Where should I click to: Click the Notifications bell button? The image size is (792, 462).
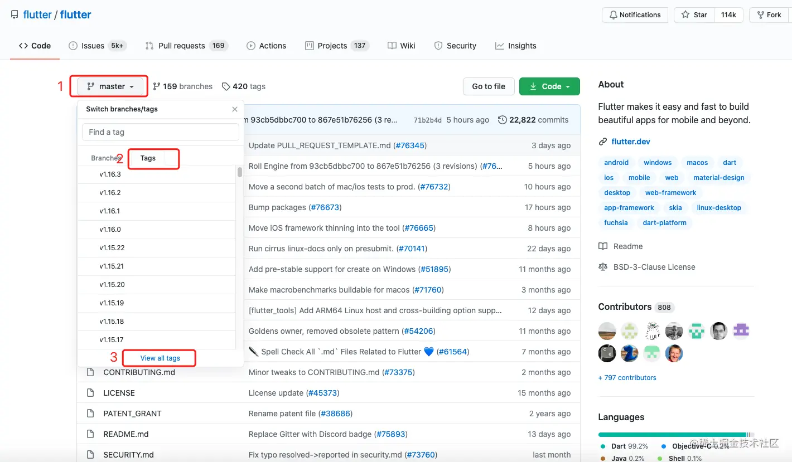(635, 15)
